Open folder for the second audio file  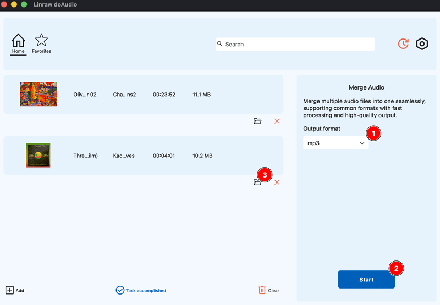(x=257, y=182)
